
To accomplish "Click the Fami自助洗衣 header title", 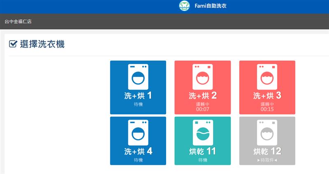I will coord(211,6).
